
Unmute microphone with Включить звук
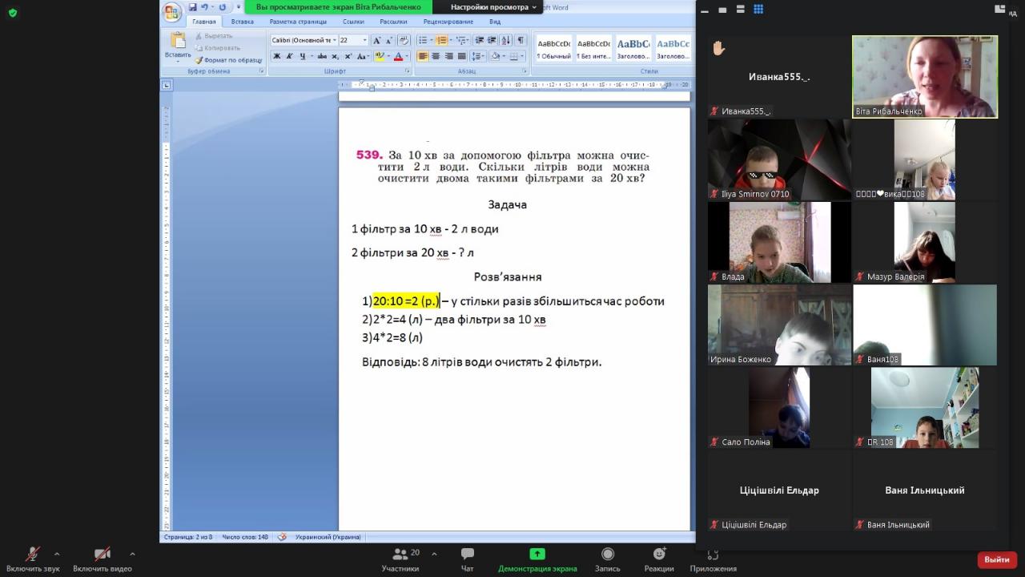click(x=33, y=559)
